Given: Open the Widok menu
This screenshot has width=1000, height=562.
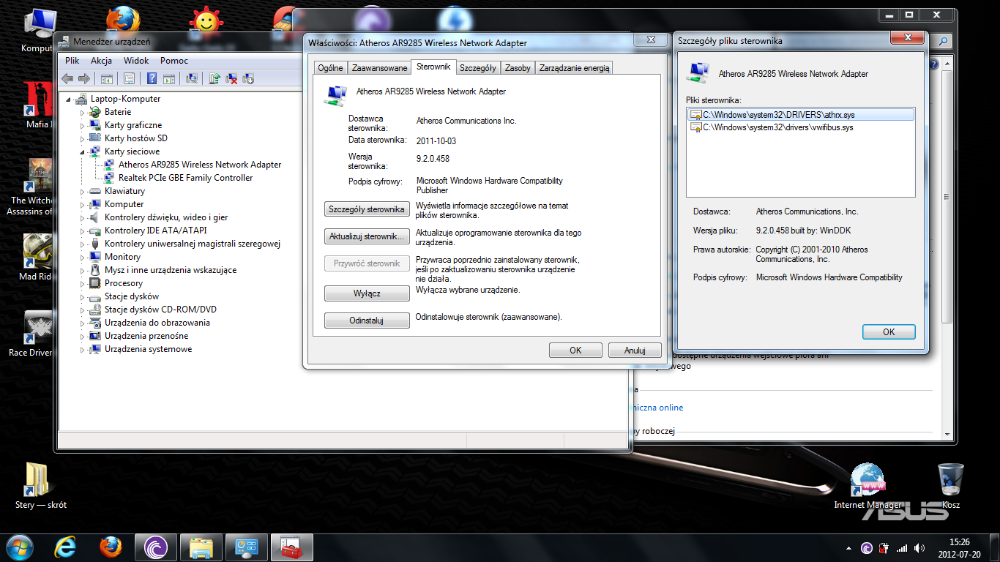Looking at the screenshot, I should click(136, 61).
